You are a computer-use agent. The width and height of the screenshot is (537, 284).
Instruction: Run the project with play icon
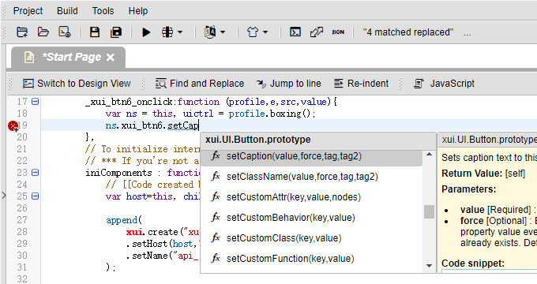(x=146, y=32)
